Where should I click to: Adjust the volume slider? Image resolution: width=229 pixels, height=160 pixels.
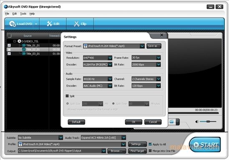coord(208,121)
